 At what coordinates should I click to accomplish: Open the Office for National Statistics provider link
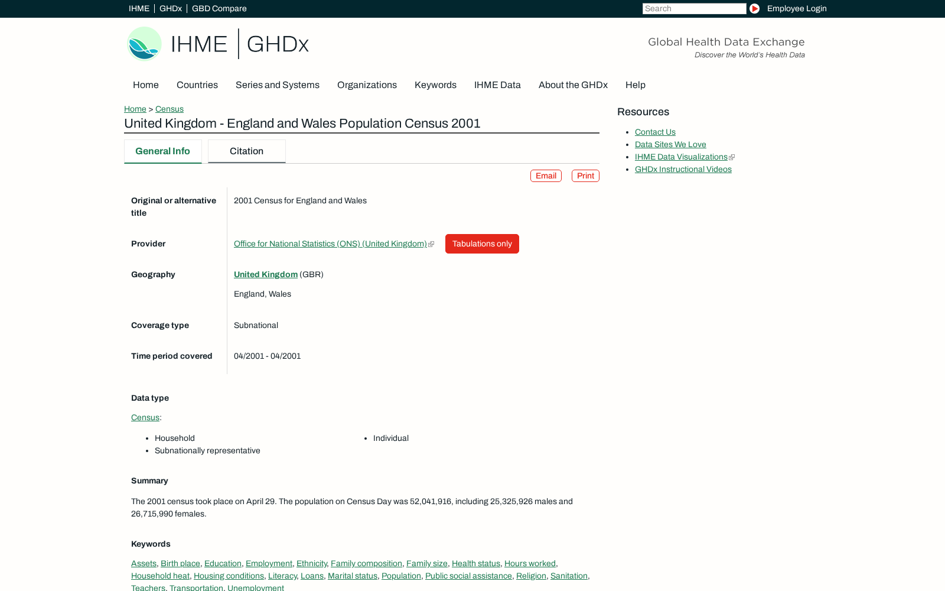[x=330, y=243]
